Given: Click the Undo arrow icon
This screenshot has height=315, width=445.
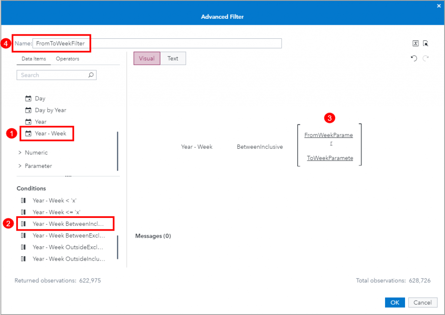Looking at the screenshot, I should pyautogui.click(x=413, y=58).
